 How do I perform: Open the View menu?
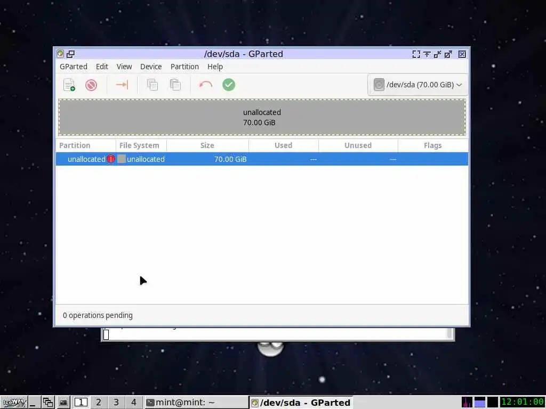coord(124,67)
